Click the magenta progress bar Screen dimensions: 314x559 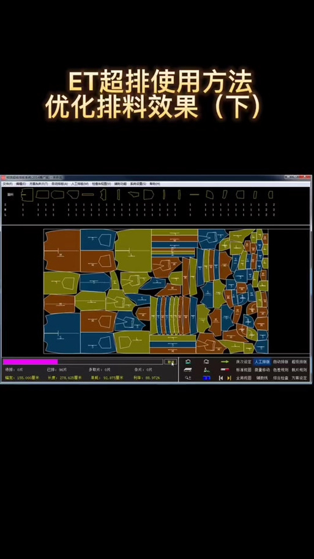pyautogui.click(x=30, y=362)
